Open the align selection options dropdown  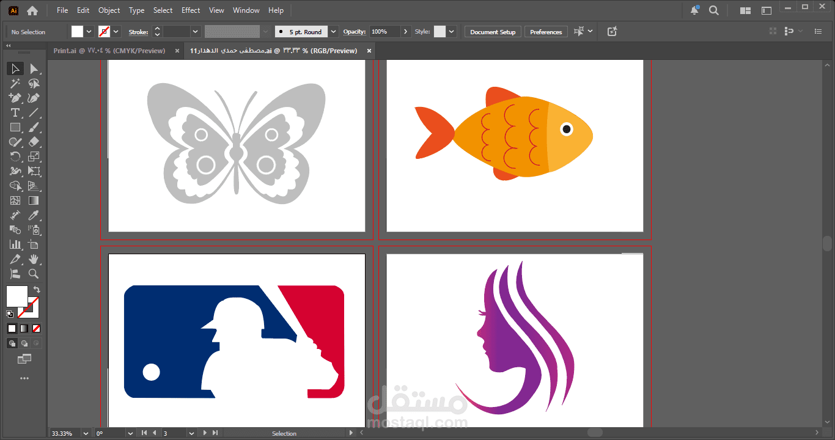click(x=590, y=31)
